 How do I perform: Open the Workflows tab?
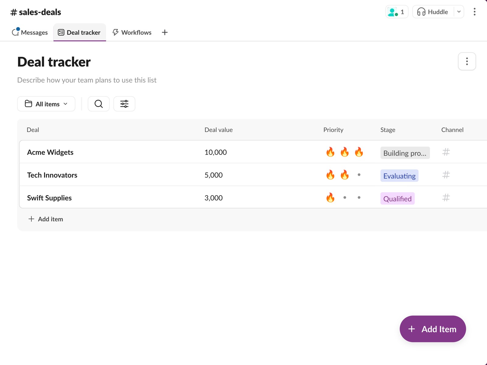[x=132, y=32]
